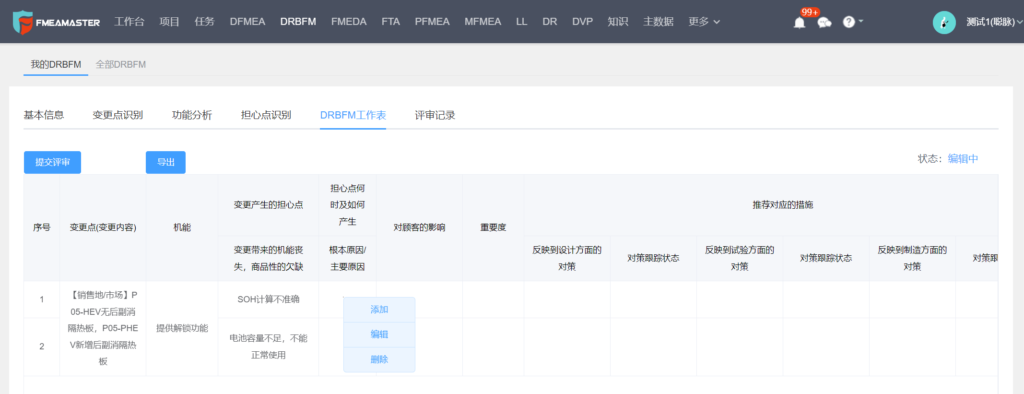Switch to 全部DRBFM tab
The image size is (1024, 394).
pyautogui.click(x=120, y=64)
